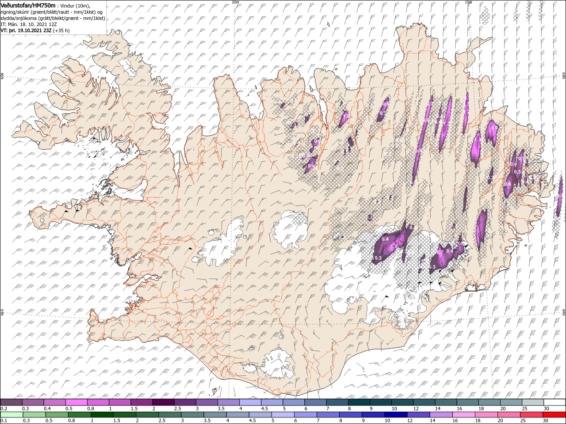Pick the 25 coral red swatch in lower legend

[x=531, y=415]
